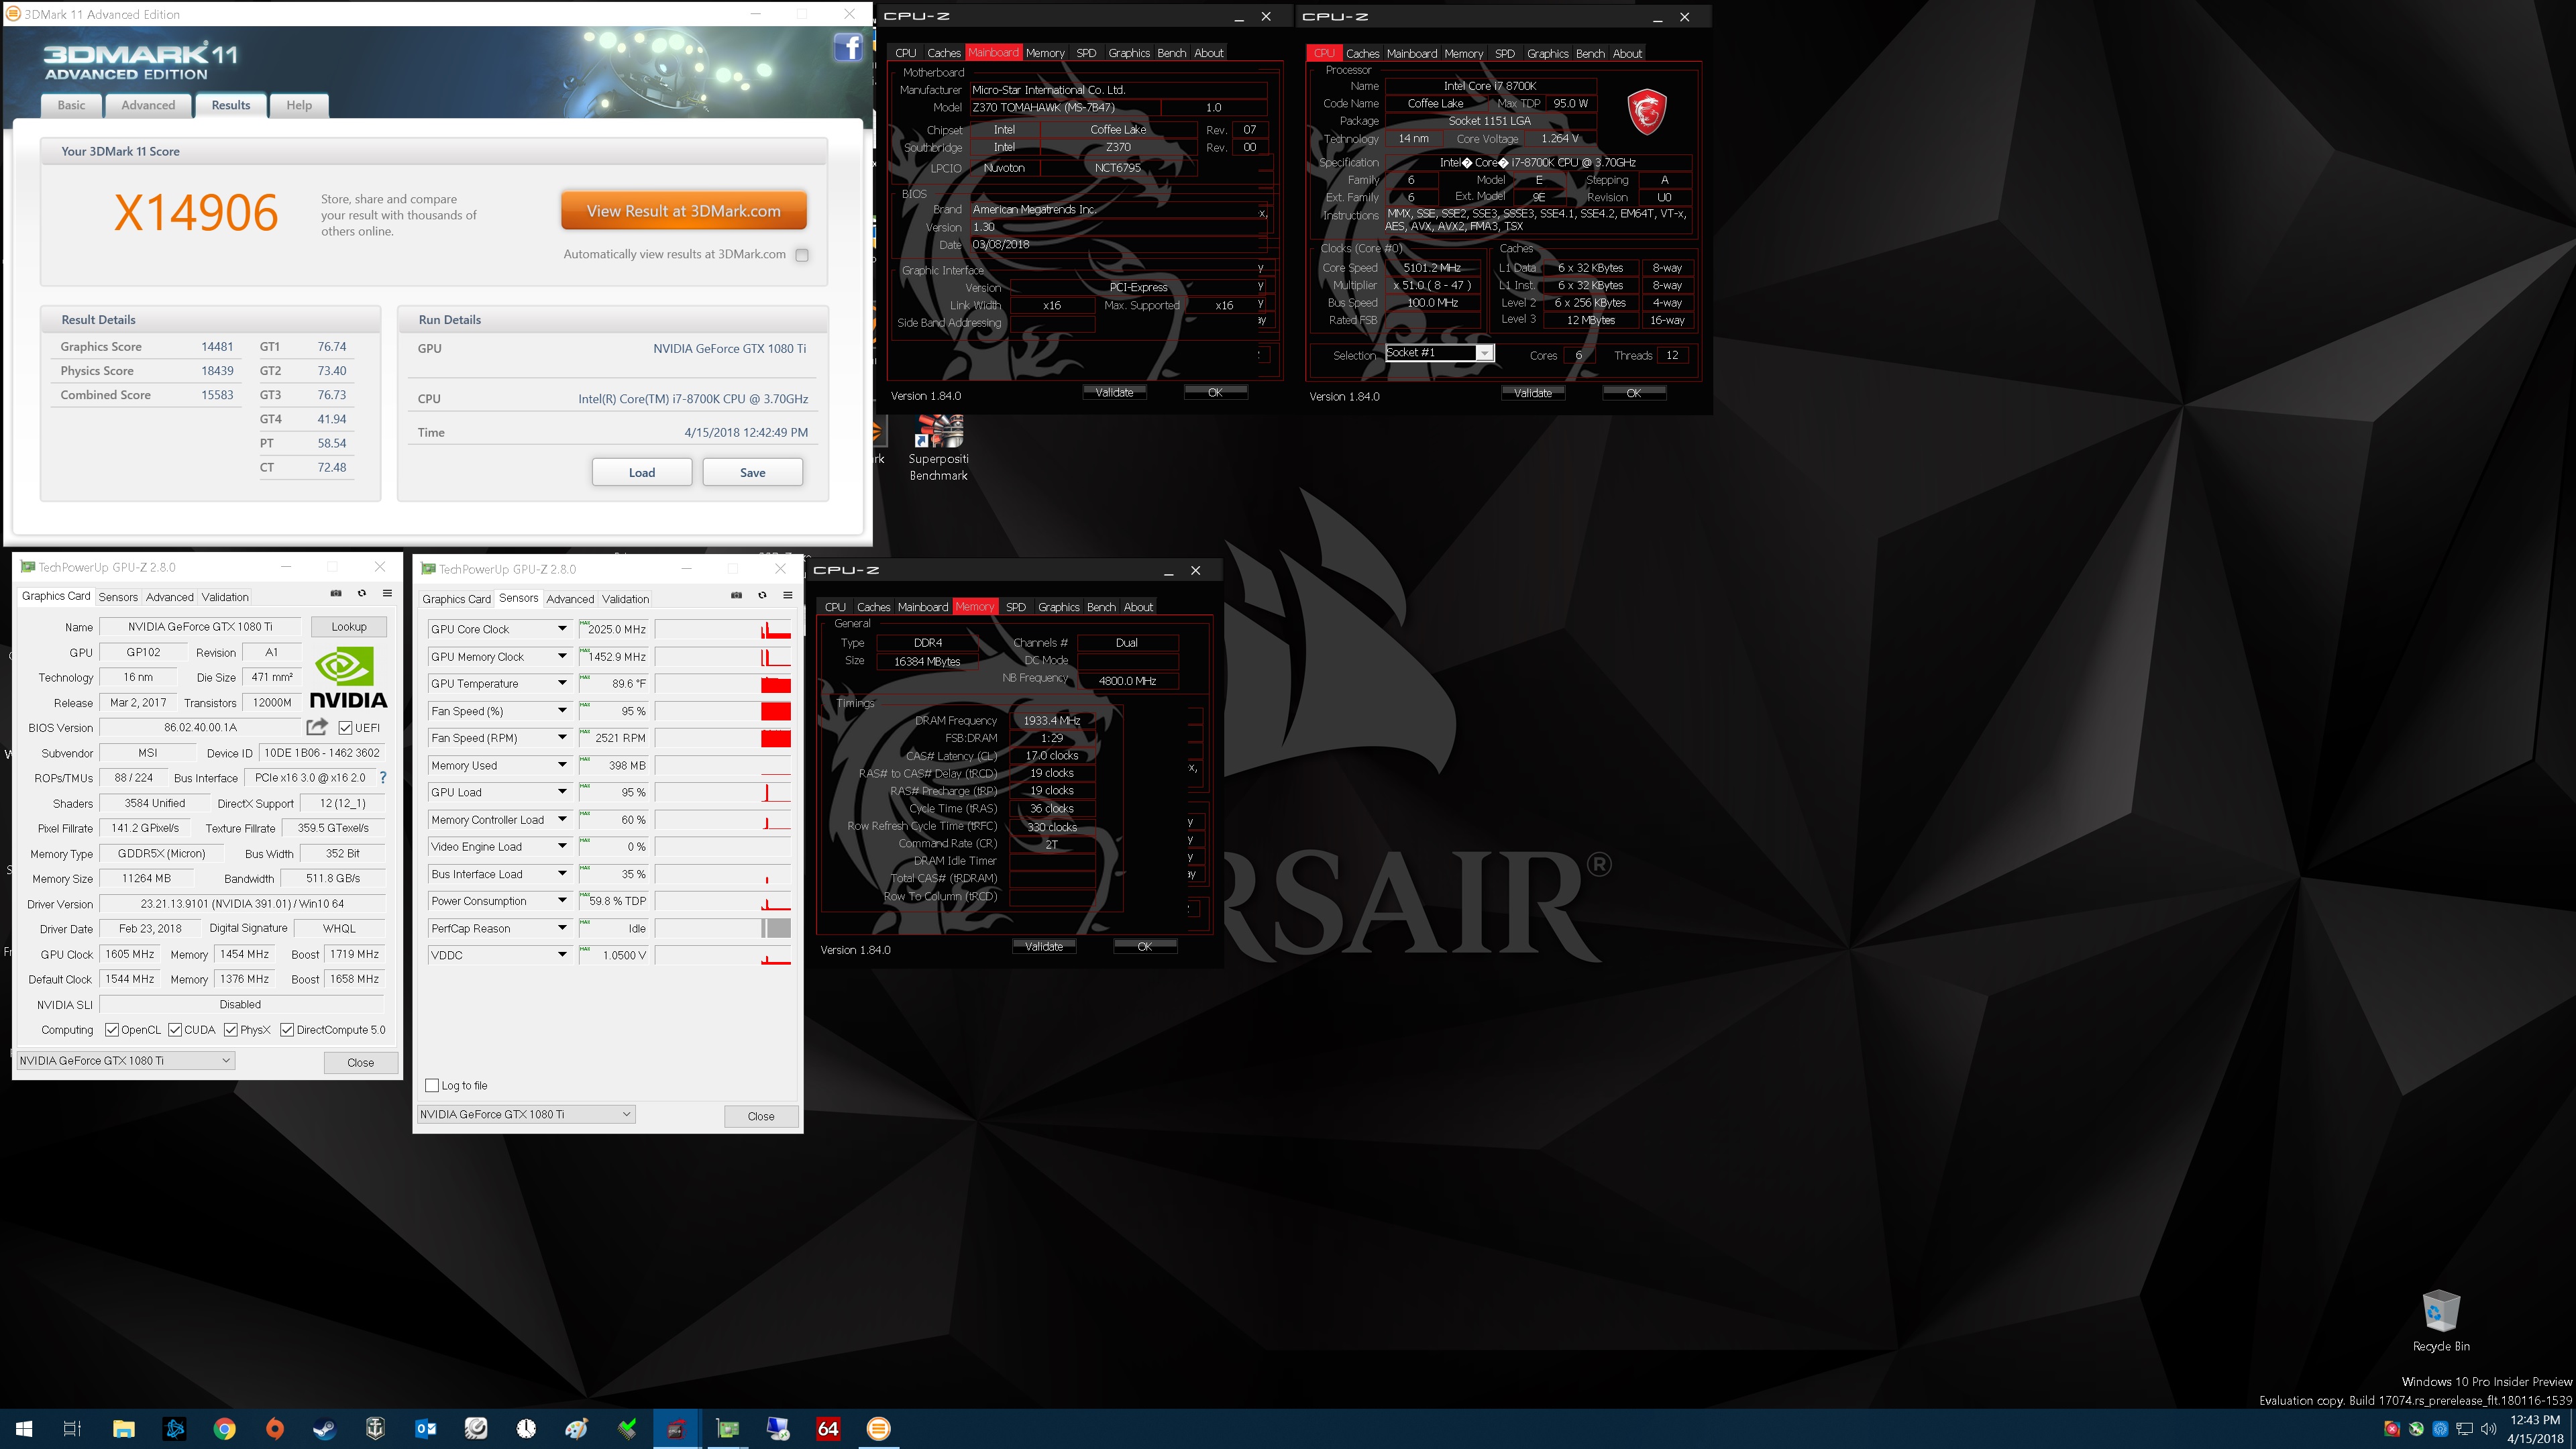The width and height of the screenshot is (2576, 1449).
Task: Open the Help tab in 3DMark 11
Action: pyautogui.click(x=299, y=105)
